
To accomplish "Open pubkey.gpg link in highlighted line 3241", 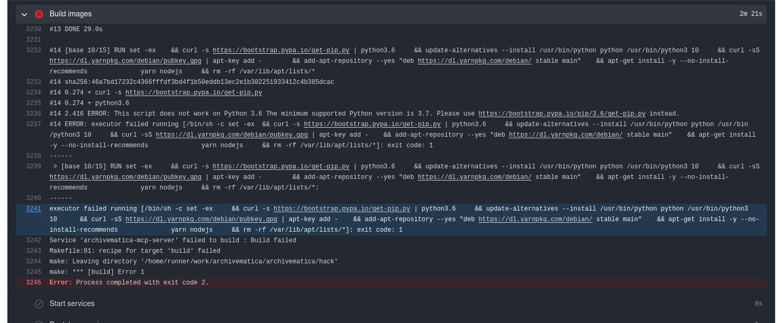I will pyautogui.click(x=201, y=220).
